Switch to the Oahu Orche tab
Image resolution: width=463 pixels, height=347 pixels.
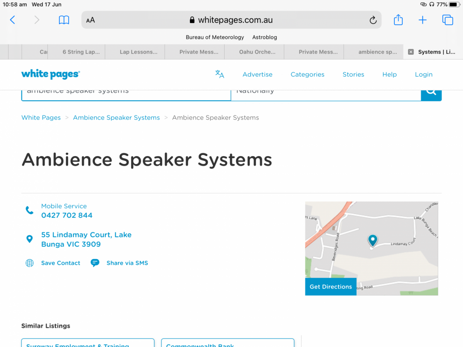point(254,52)
